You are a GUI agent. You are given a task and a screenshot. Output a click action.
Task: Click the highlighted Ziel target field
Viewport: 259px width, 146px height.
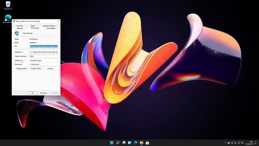44,46
